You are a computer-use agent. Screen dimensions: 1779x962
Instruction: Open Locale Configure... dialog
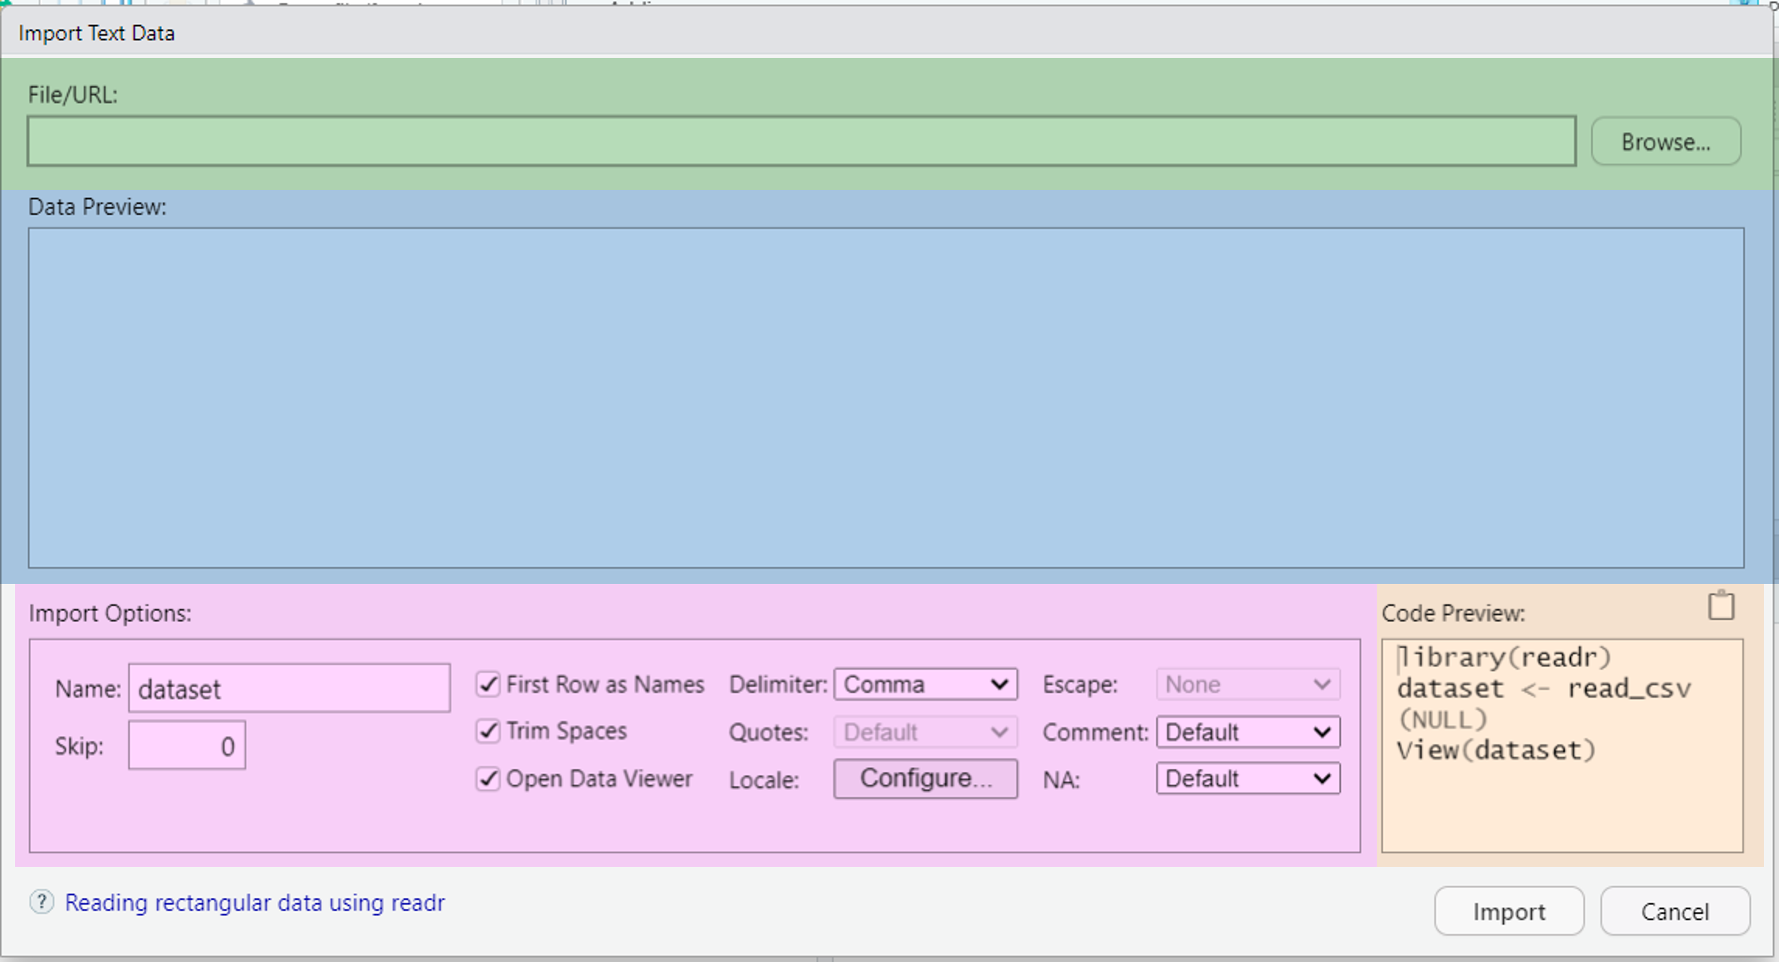[x=926, y=778]
